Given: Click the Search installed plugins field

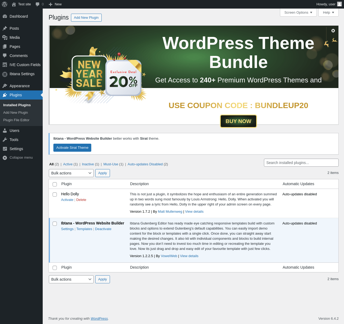Looking at the screenshot, I should click(301, 163).
